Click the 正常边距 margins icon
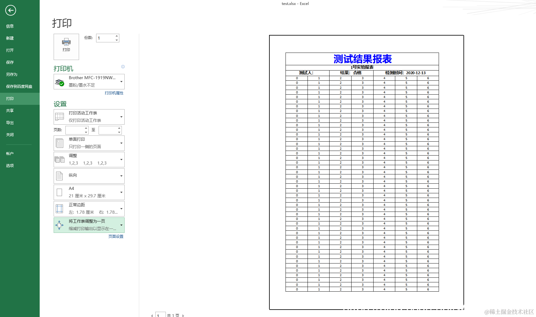Screen dimensions: 536x317 [59, 208]
